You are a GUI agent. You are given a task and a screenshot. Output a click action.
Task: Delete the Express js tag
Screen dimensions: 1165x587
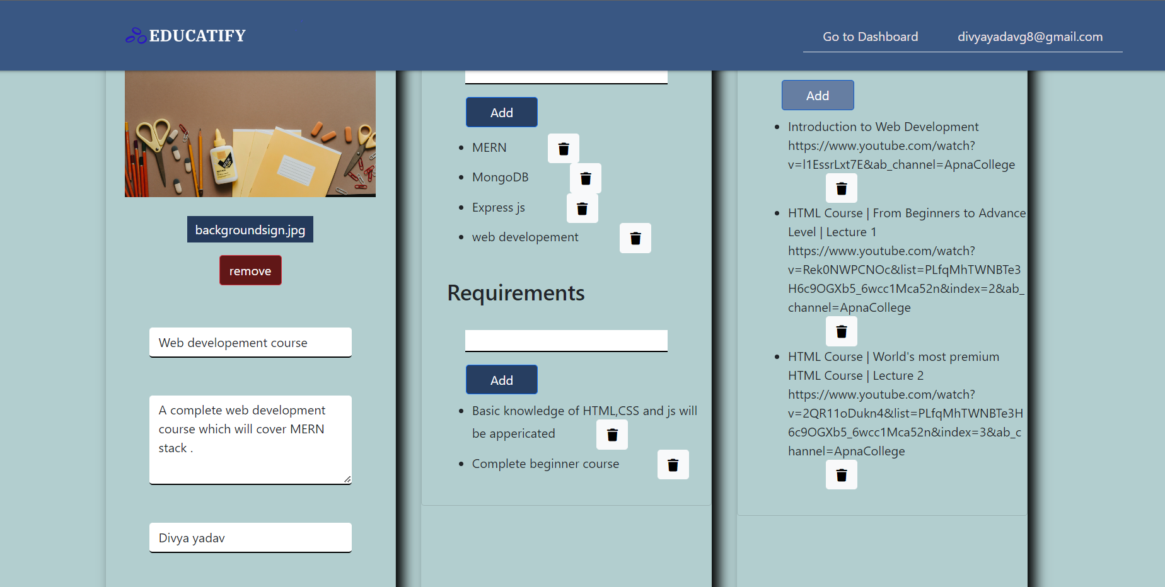(582, 208)
